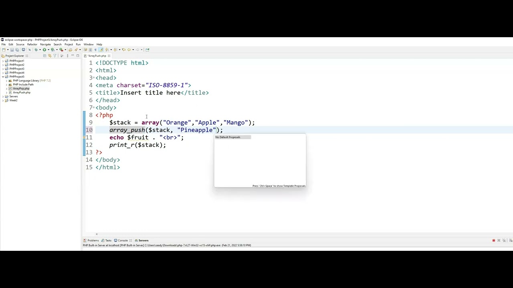Open the New wizard dropdown arrow
Viewport: 513px width, 288px height.
[x=8, y=50]
